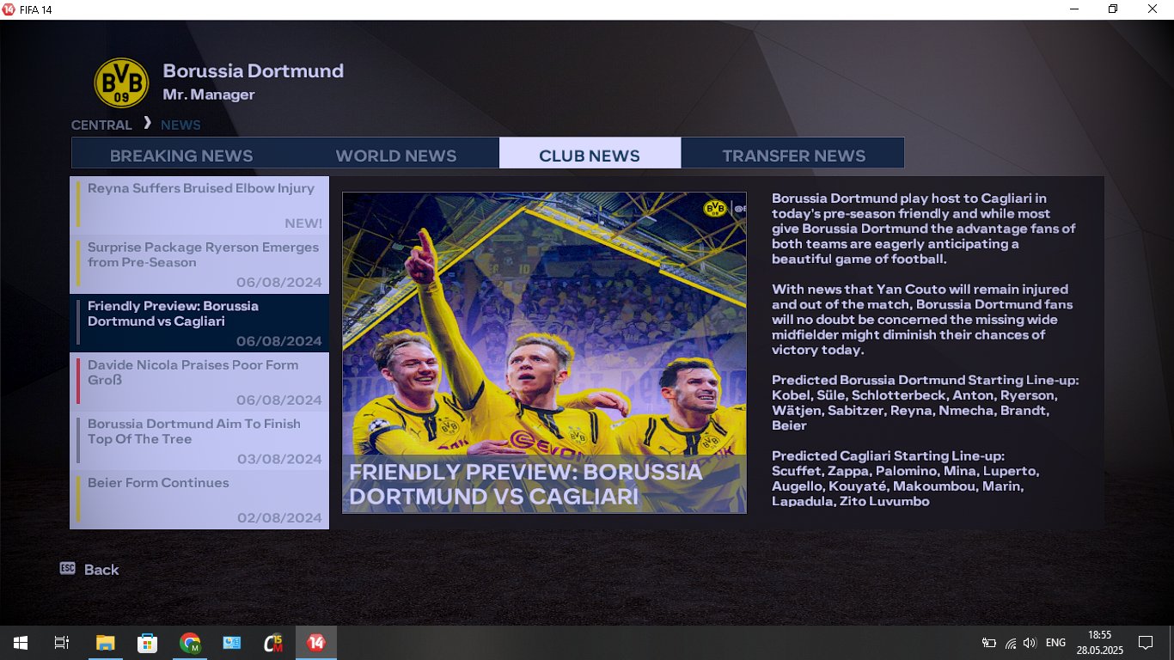The height and width of the screenshot is (660, 1174).
Task: Click the ENG language indicator
Action: (1055, 643)
